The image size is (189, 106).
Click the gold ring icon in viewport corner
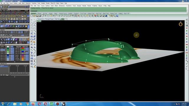[x=180, y=24]
